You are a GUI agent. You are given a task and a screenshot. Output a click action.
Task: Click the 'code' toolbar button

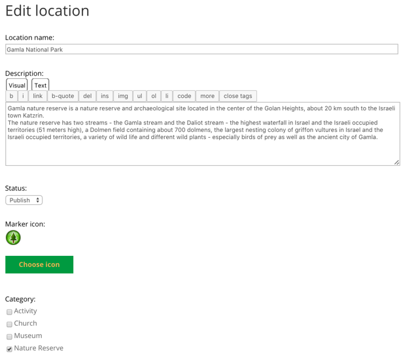(184, 96)
